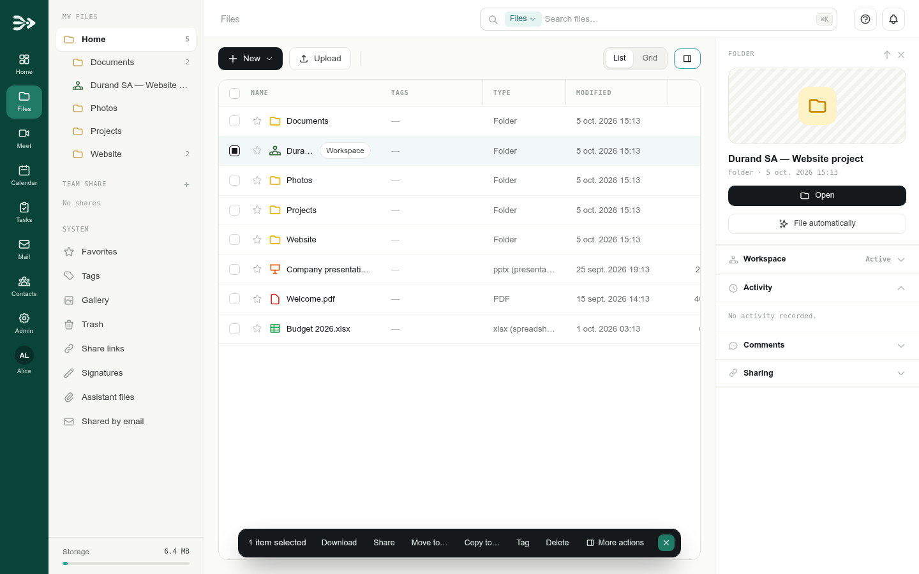Check the Documents row checkbox
Viewport: 919px width, 574px height.
pyautogui.click(x=235, y=121)
